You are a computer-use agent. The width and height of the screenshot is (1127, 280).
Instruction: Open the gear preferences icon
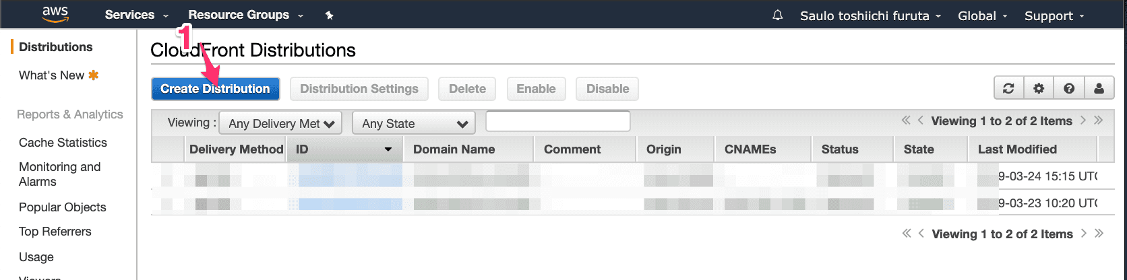point(1039,88)
